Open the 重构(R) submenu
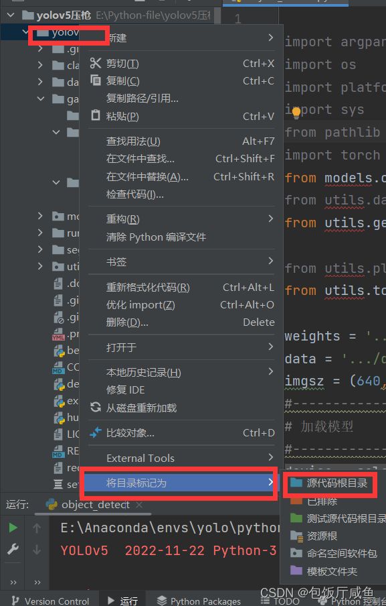Image resolution: width=386 pixels, height=606 pixels. pos(181,219)
